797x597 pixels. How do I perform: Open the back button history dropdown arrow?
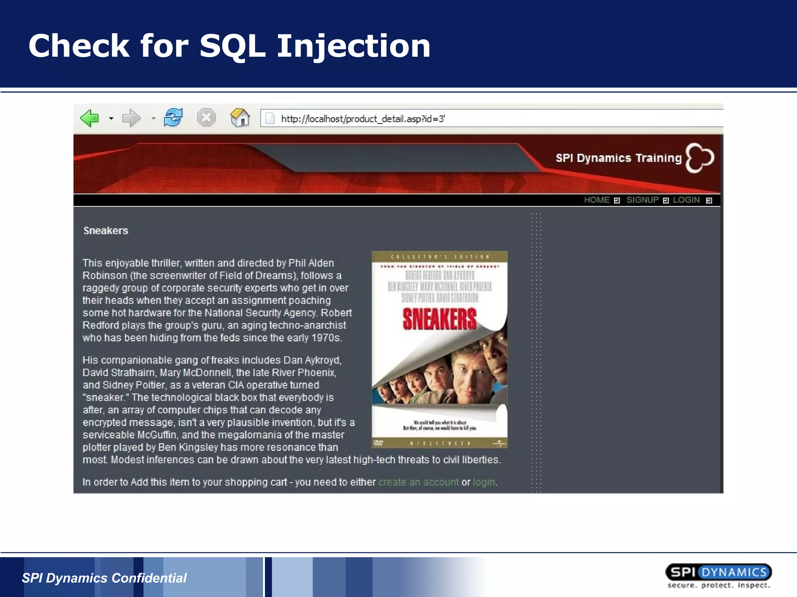click(111, 119)
